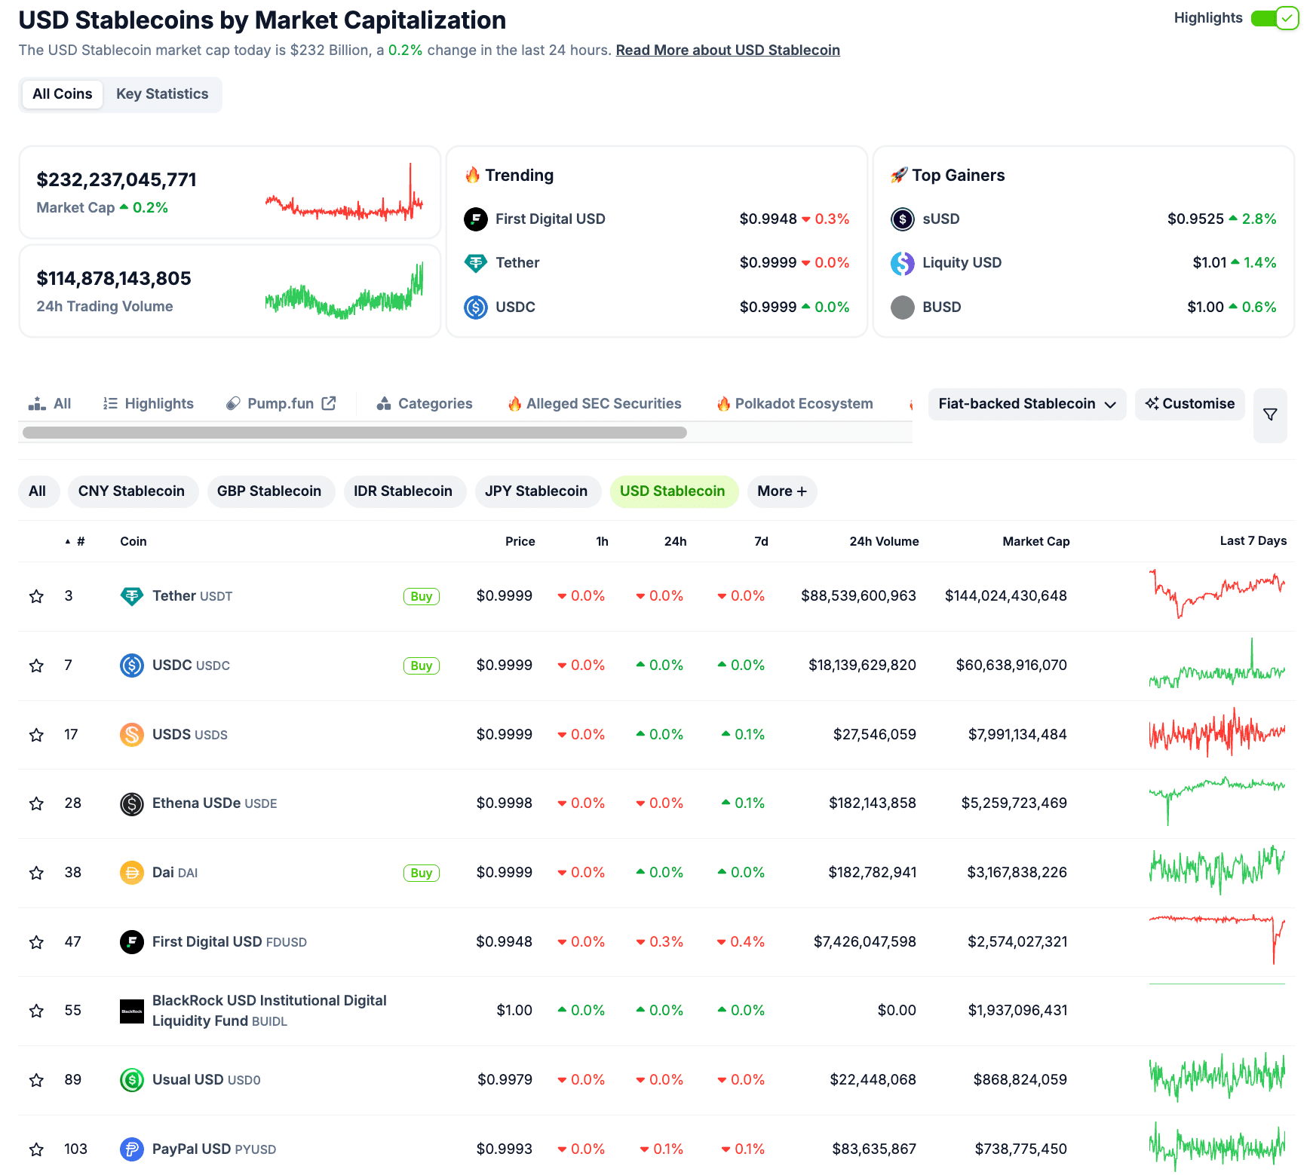Open Fiat-backed Stablecoin dropdown
1313x1175 pixels.
[1027, 404]
